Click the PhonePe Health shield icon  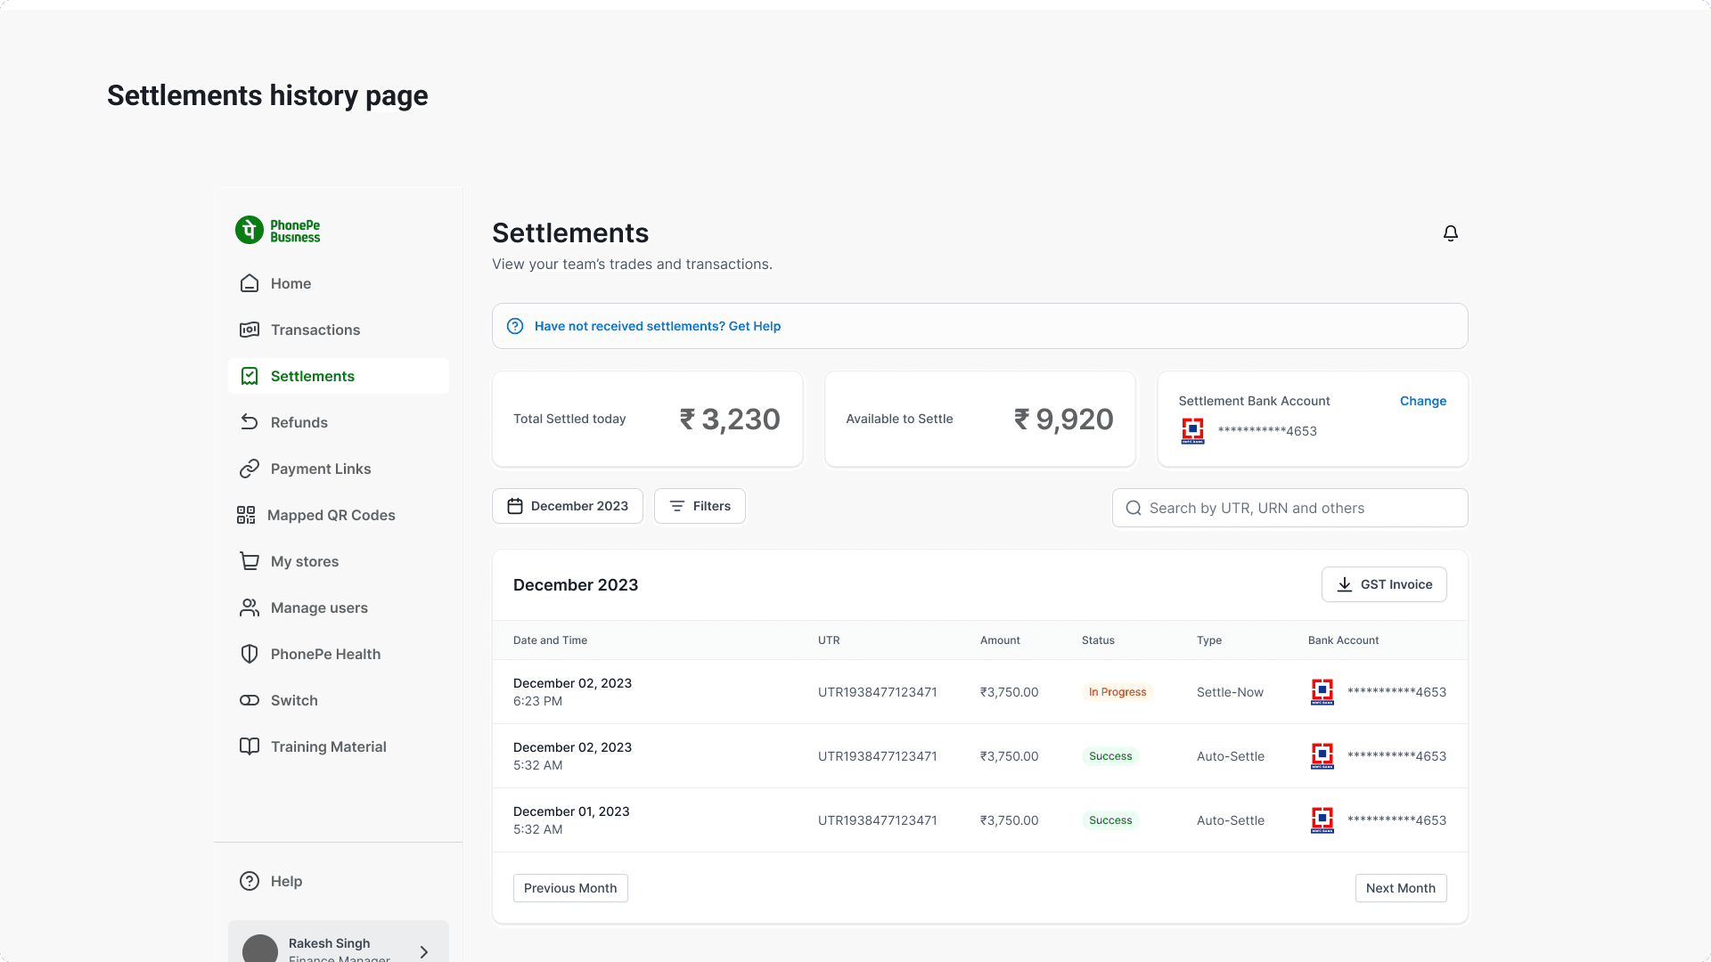(x=250, y=654)
